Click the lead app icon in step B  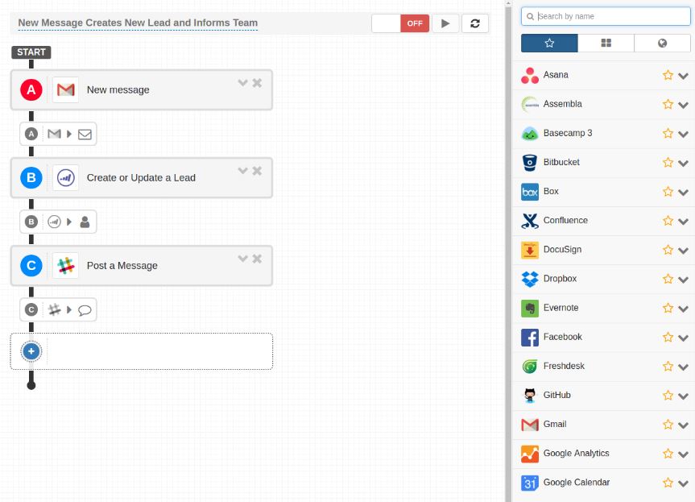65,178
